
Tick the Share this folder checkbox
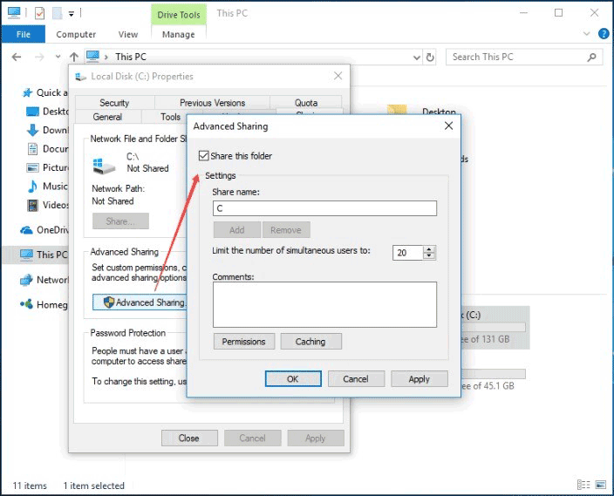tap(203, 156)
